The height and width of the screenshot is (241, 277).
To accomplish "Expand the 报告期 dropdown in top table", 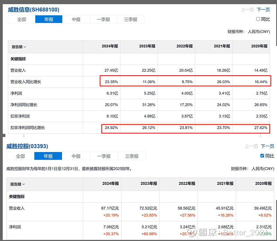I will tap(19, 47).
